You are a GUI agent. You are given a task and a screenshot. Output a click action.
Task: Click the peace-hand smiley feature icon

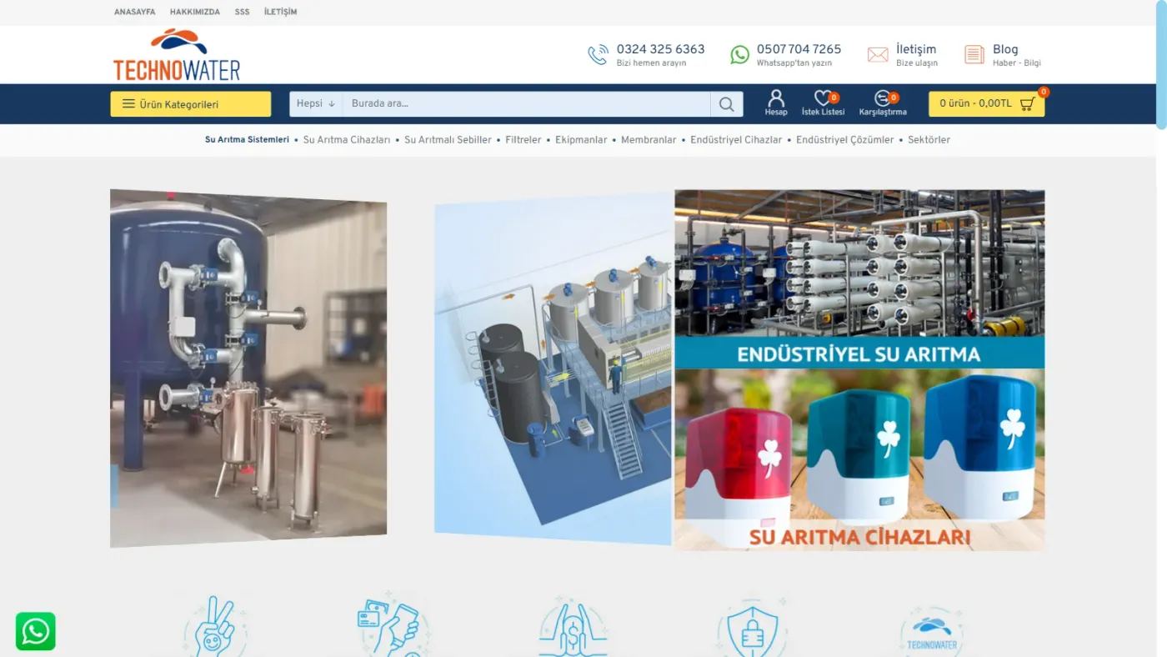215,626
